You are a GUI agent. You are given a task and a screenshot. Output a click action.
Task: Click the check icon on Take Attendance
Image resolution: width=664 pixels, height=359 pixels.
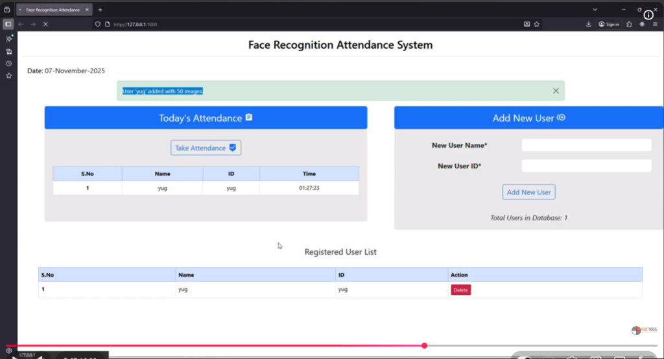pyautogui.click(x=233, y=148)
